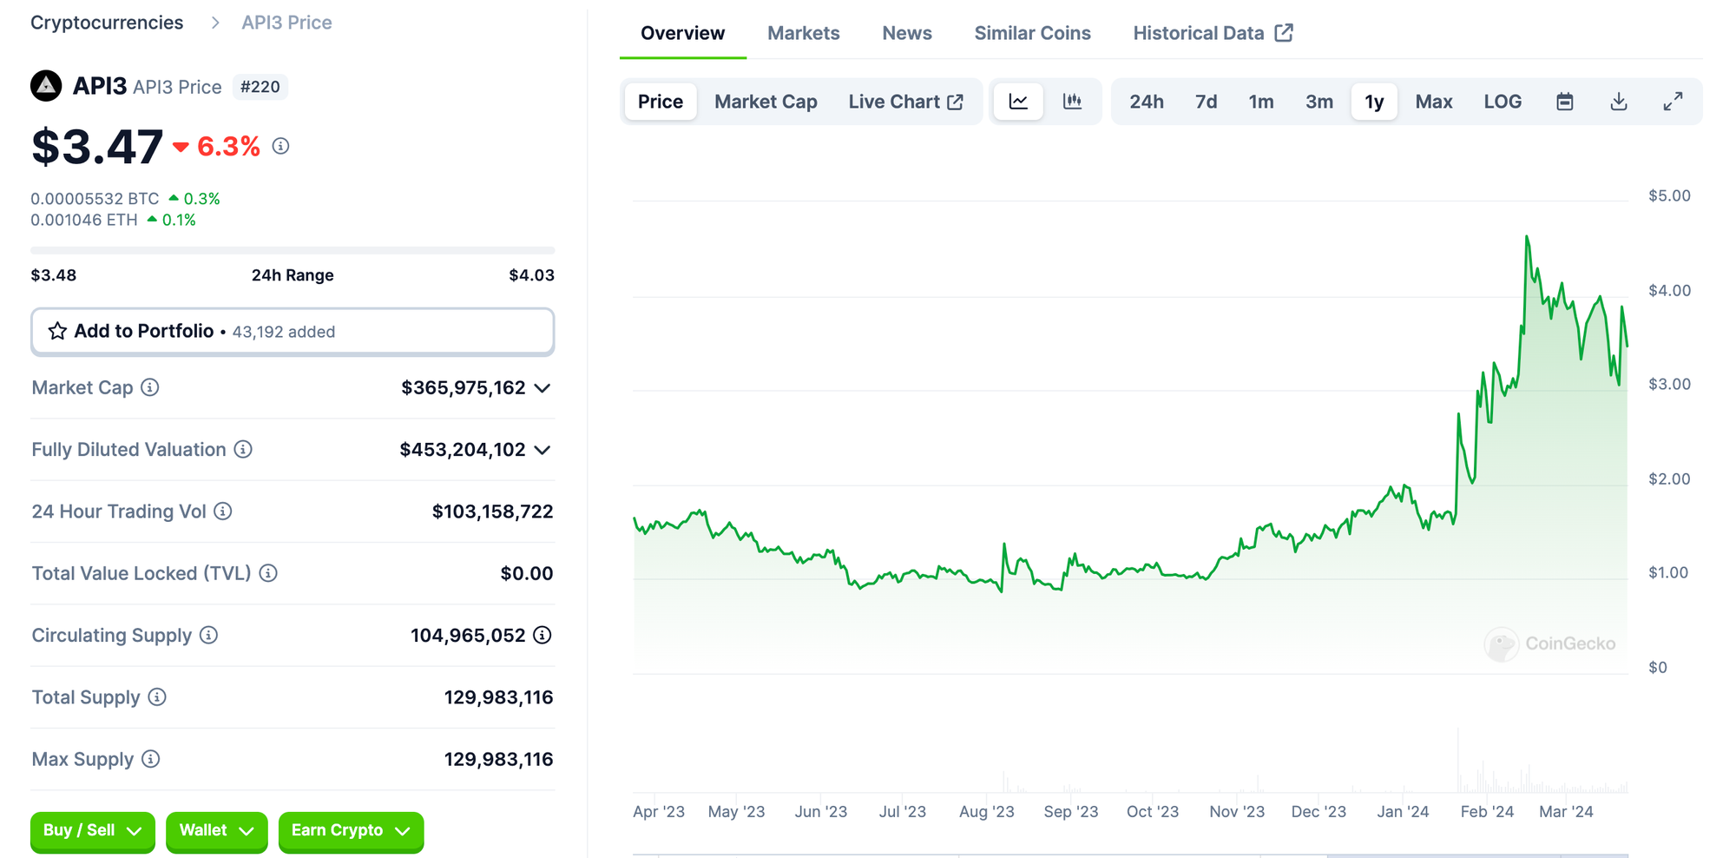The width and height of the screenshot is (1736, 858).
Task: Expand the Market Cap value chevron
Action: point(542,388)
